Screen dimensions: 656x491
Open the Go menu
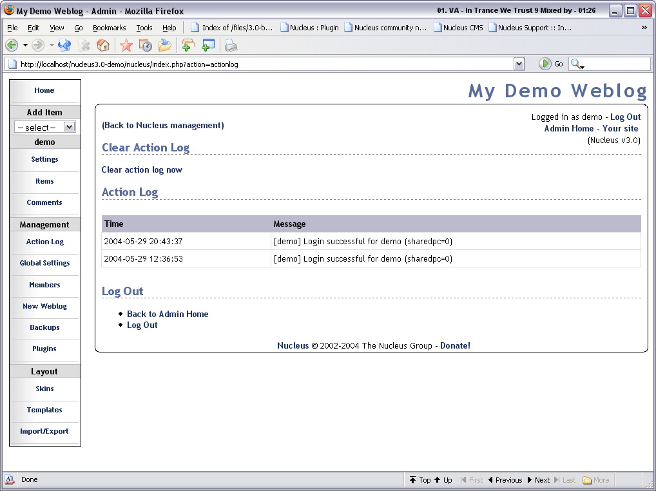point(78,28)
